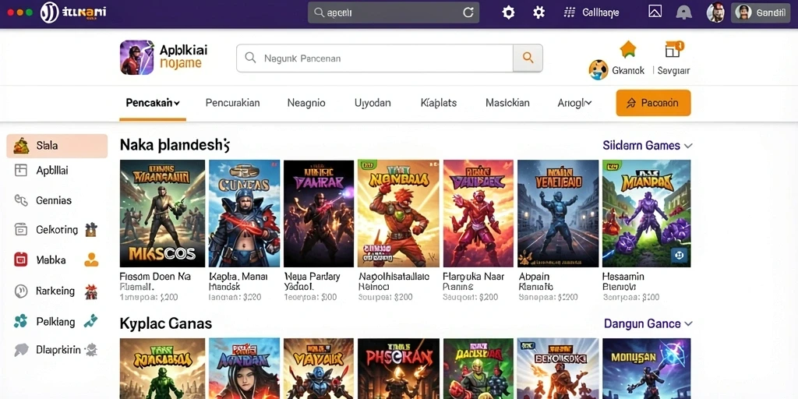Open the PHSEKAN game cover in Kyplac Ganas
The height and width of the screenshot is (399, 798).
pyautogui.click(x=398, y=369)
